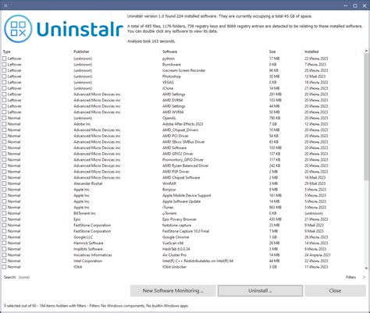
Task: Click the Air Cluster Pro entry
Action: [174, 255]
